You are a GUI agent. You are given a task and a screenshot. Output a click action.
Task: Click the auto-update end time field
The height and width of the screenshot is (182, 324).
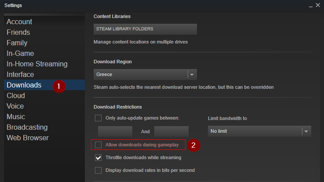tap(171, 131)
